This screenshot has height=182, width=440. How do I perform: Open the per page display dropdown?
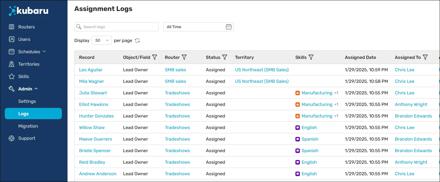coord(102,41)
